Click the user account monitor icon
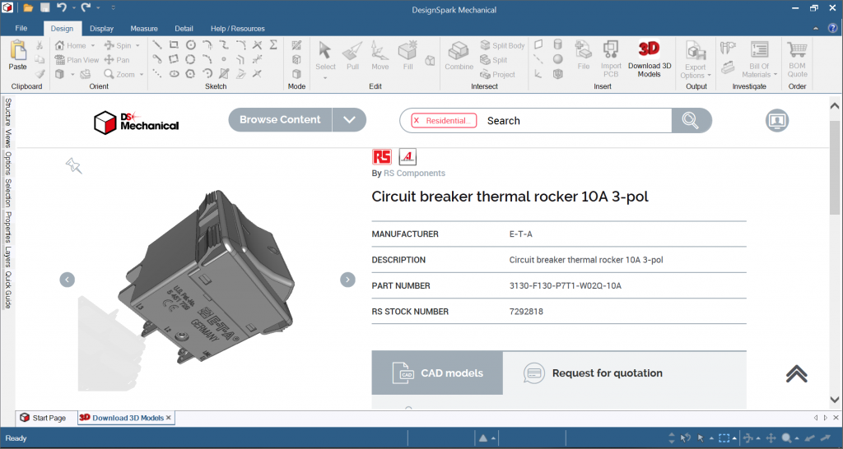Image resolution: width=843 pixels, height=449 pixels. [776, 121]
